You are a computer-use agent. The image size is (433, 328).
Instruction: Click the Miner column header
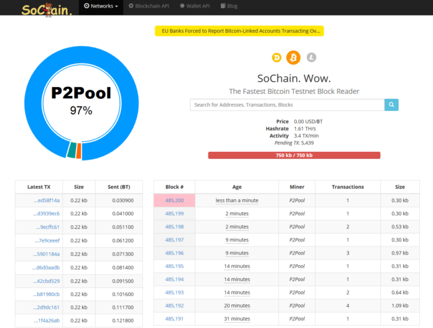pos(297,187)
